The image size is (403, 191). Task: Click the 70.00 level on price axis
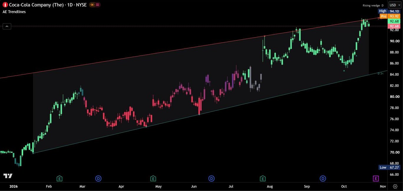(x=394, y=152)
